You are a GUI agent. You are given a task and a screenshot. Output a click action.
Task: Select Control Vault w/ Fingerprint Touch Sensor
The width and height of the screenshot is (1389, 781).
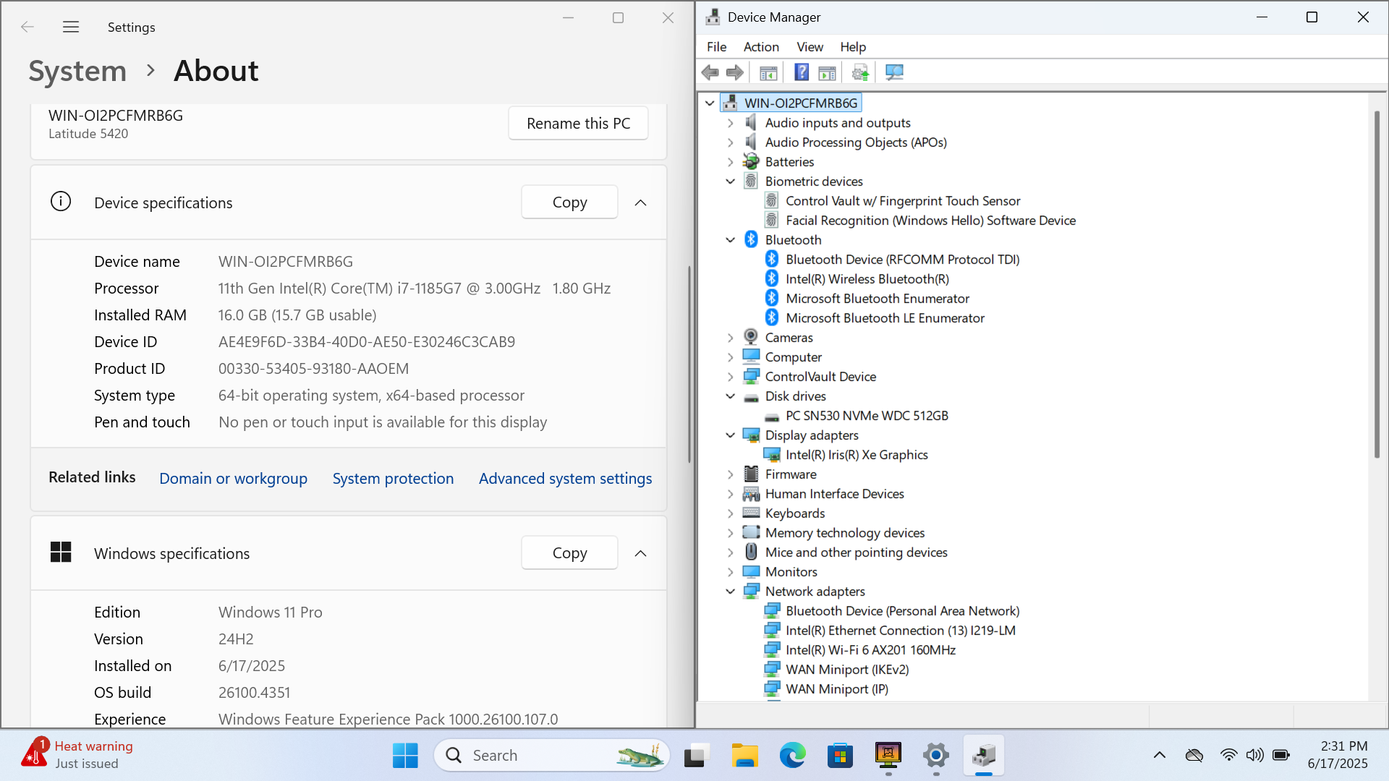(903, 201)
